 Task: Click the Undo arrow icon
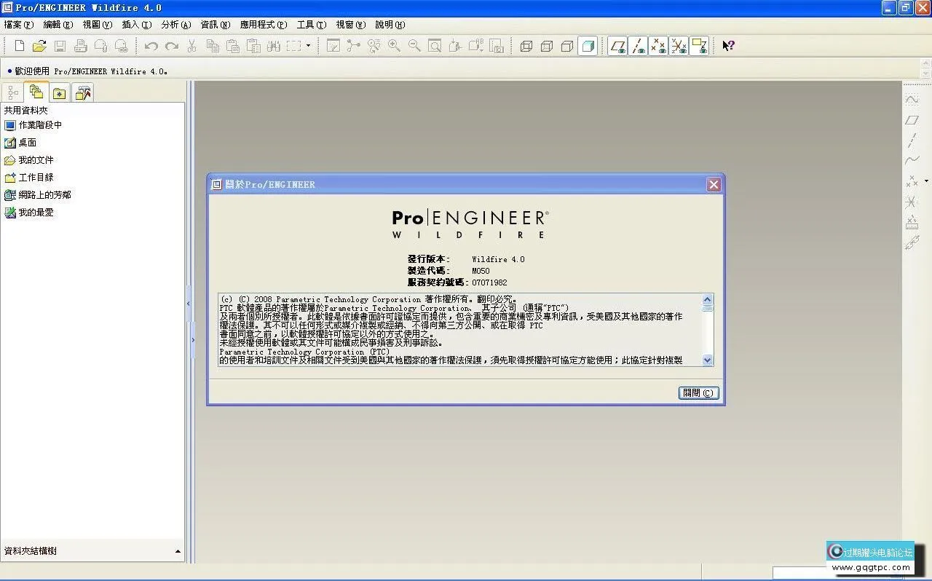[x=150, y=45]
